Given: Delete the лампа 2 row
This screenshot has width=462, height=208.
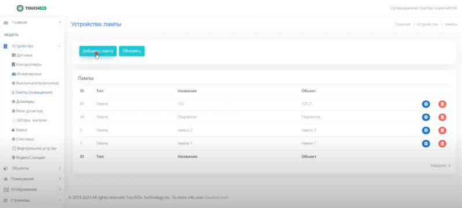Looking at the screenshot, I should coord(442,130).
